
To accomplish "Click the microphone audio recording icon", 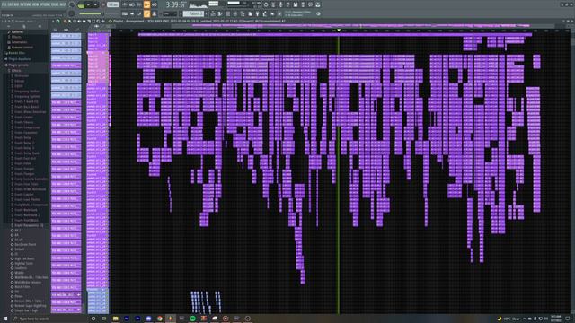I will [x=280, y=4].
